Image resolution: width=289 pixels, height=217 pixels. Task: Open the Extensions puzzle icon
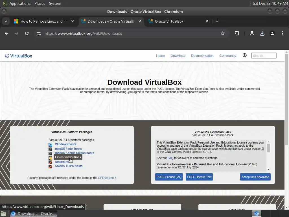[x=237, y=33]
